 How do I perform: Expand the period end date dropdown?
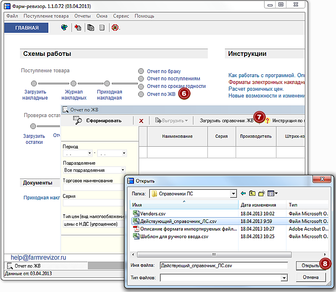point(124,153)
